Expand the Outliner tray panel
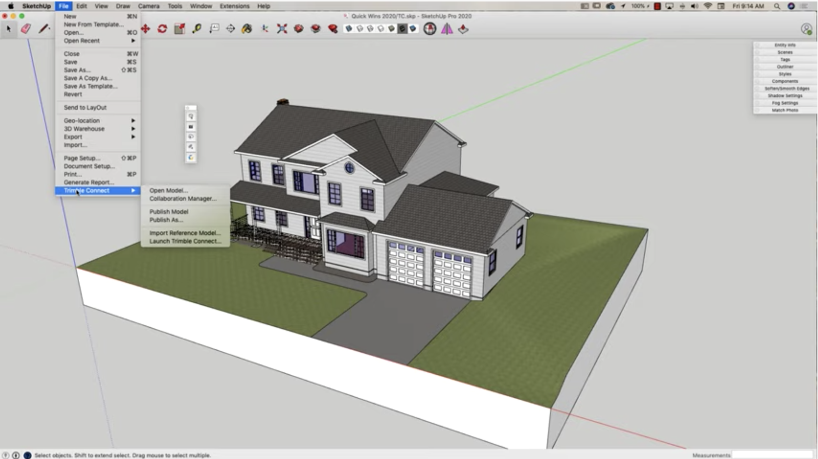The width and height of the screenshot is (818, 459). 785,66
